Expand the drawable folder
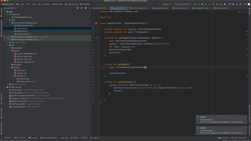 pos(10,48)
